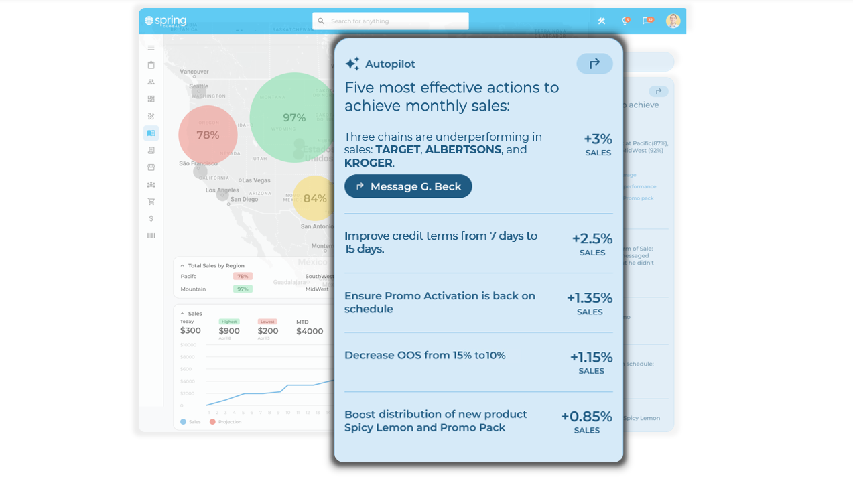The width and height of the screenshot is (853, 479).
Task: Click the Mountain 97% badge
Action: coord(243,289)
